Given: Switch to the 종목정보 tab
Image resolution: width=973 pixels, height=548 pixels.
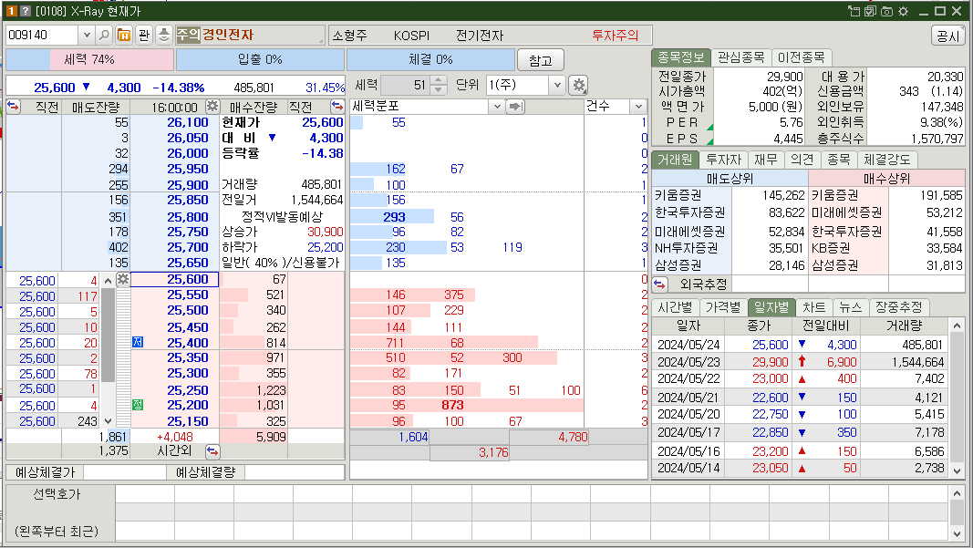Looking at the screenshot, I should point(680,57).
